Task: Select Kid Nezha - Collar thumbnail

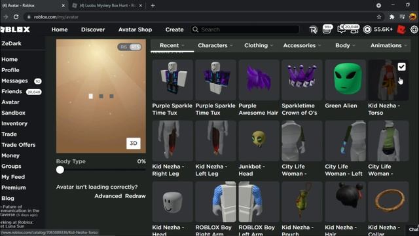Action: (388, 202)
